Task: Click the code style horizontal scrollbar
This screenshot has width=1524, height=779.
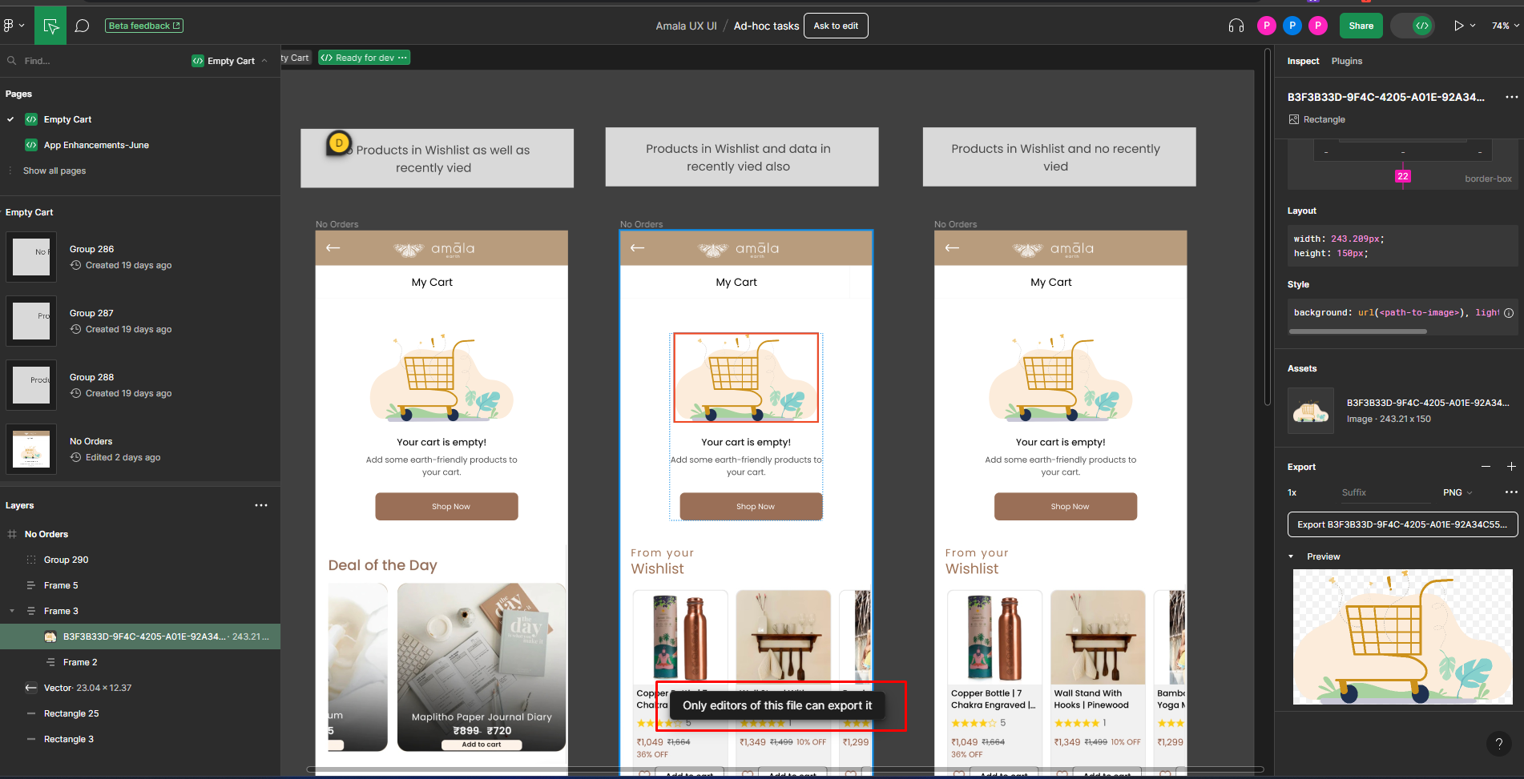Action: click(x=1357, y=331)
